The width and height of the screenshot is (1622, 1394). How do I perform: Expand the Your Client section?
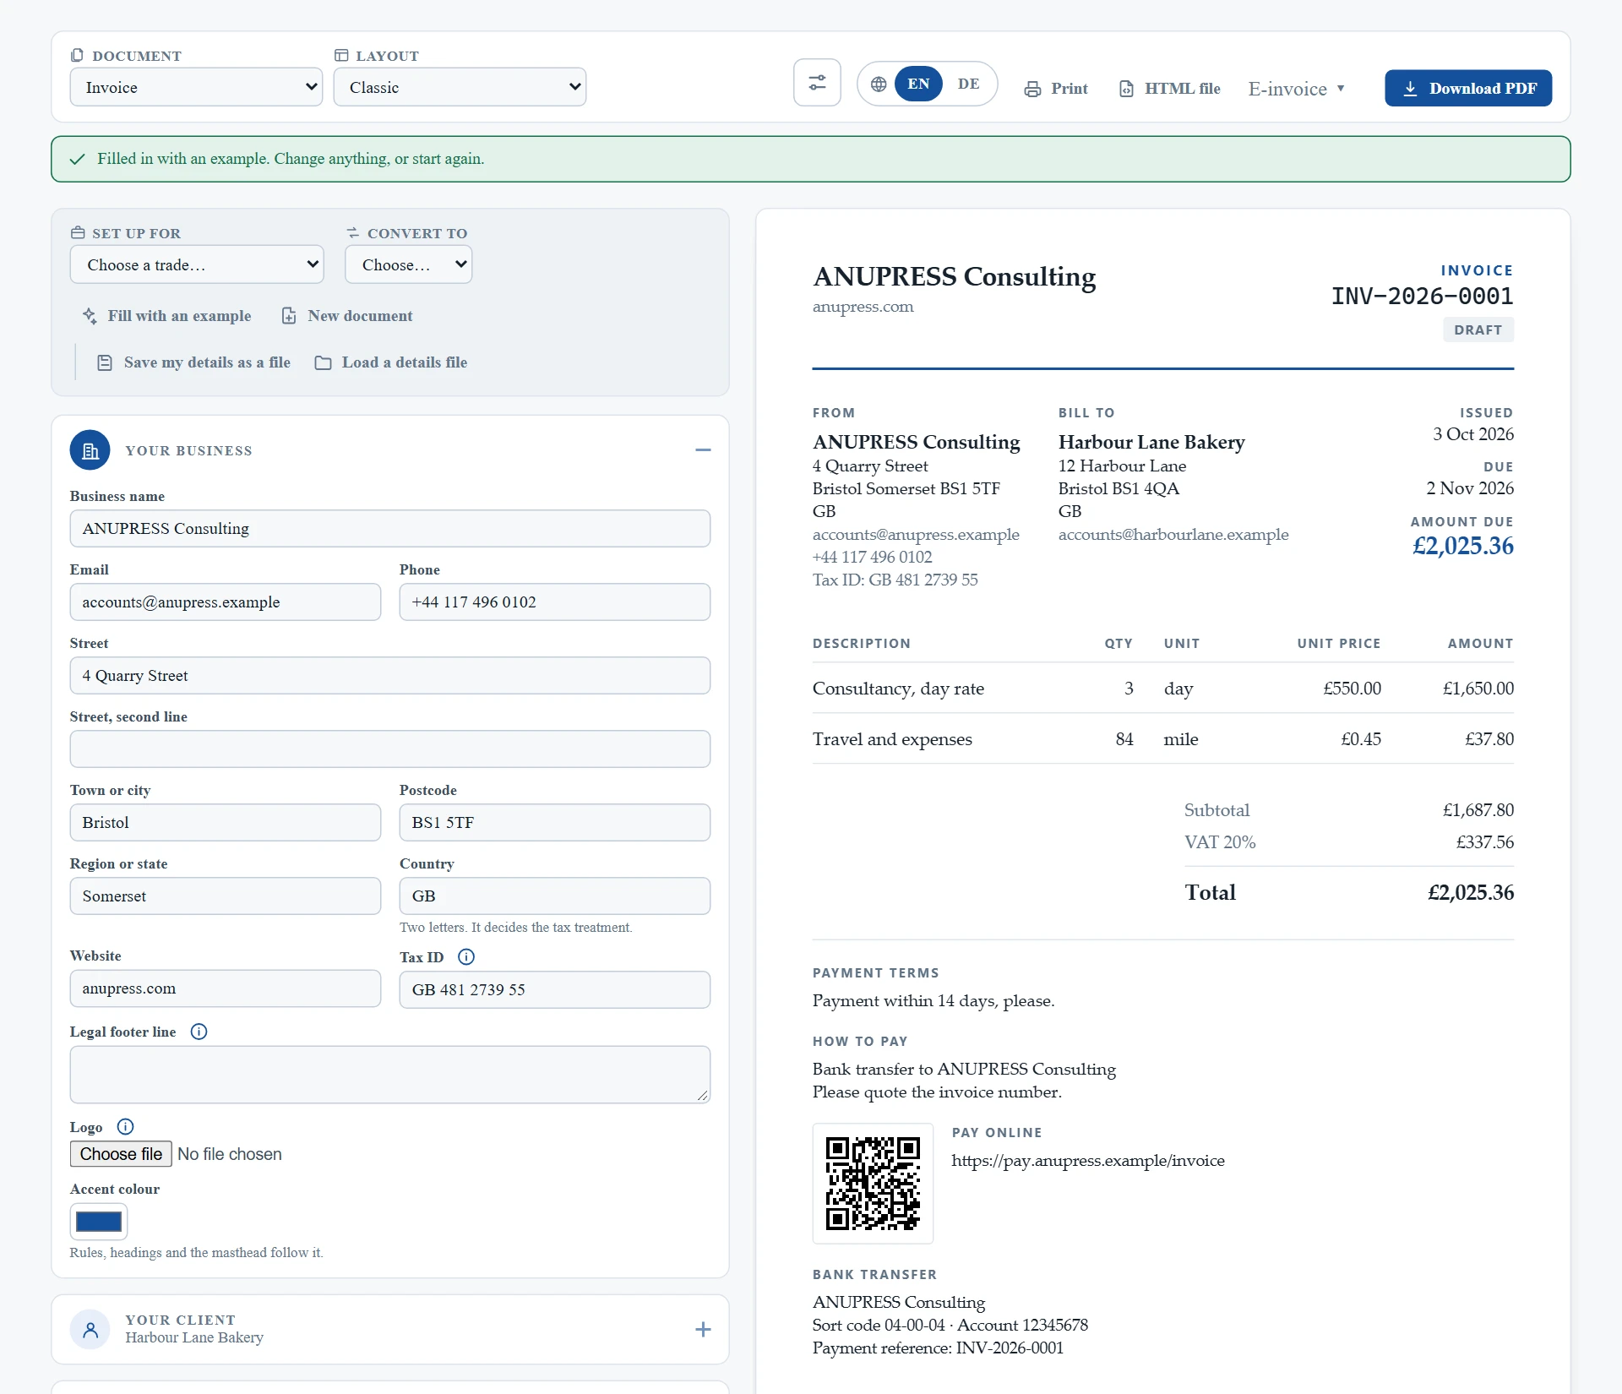703,1330
